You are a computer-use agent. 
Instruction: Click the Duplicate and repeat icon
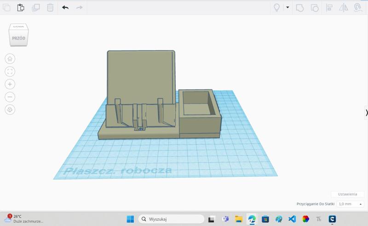tap(35, 7)
